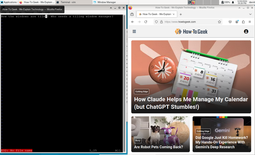Maximize the Terminal - vim window
The image size is (255, 155).
[119, 8]
